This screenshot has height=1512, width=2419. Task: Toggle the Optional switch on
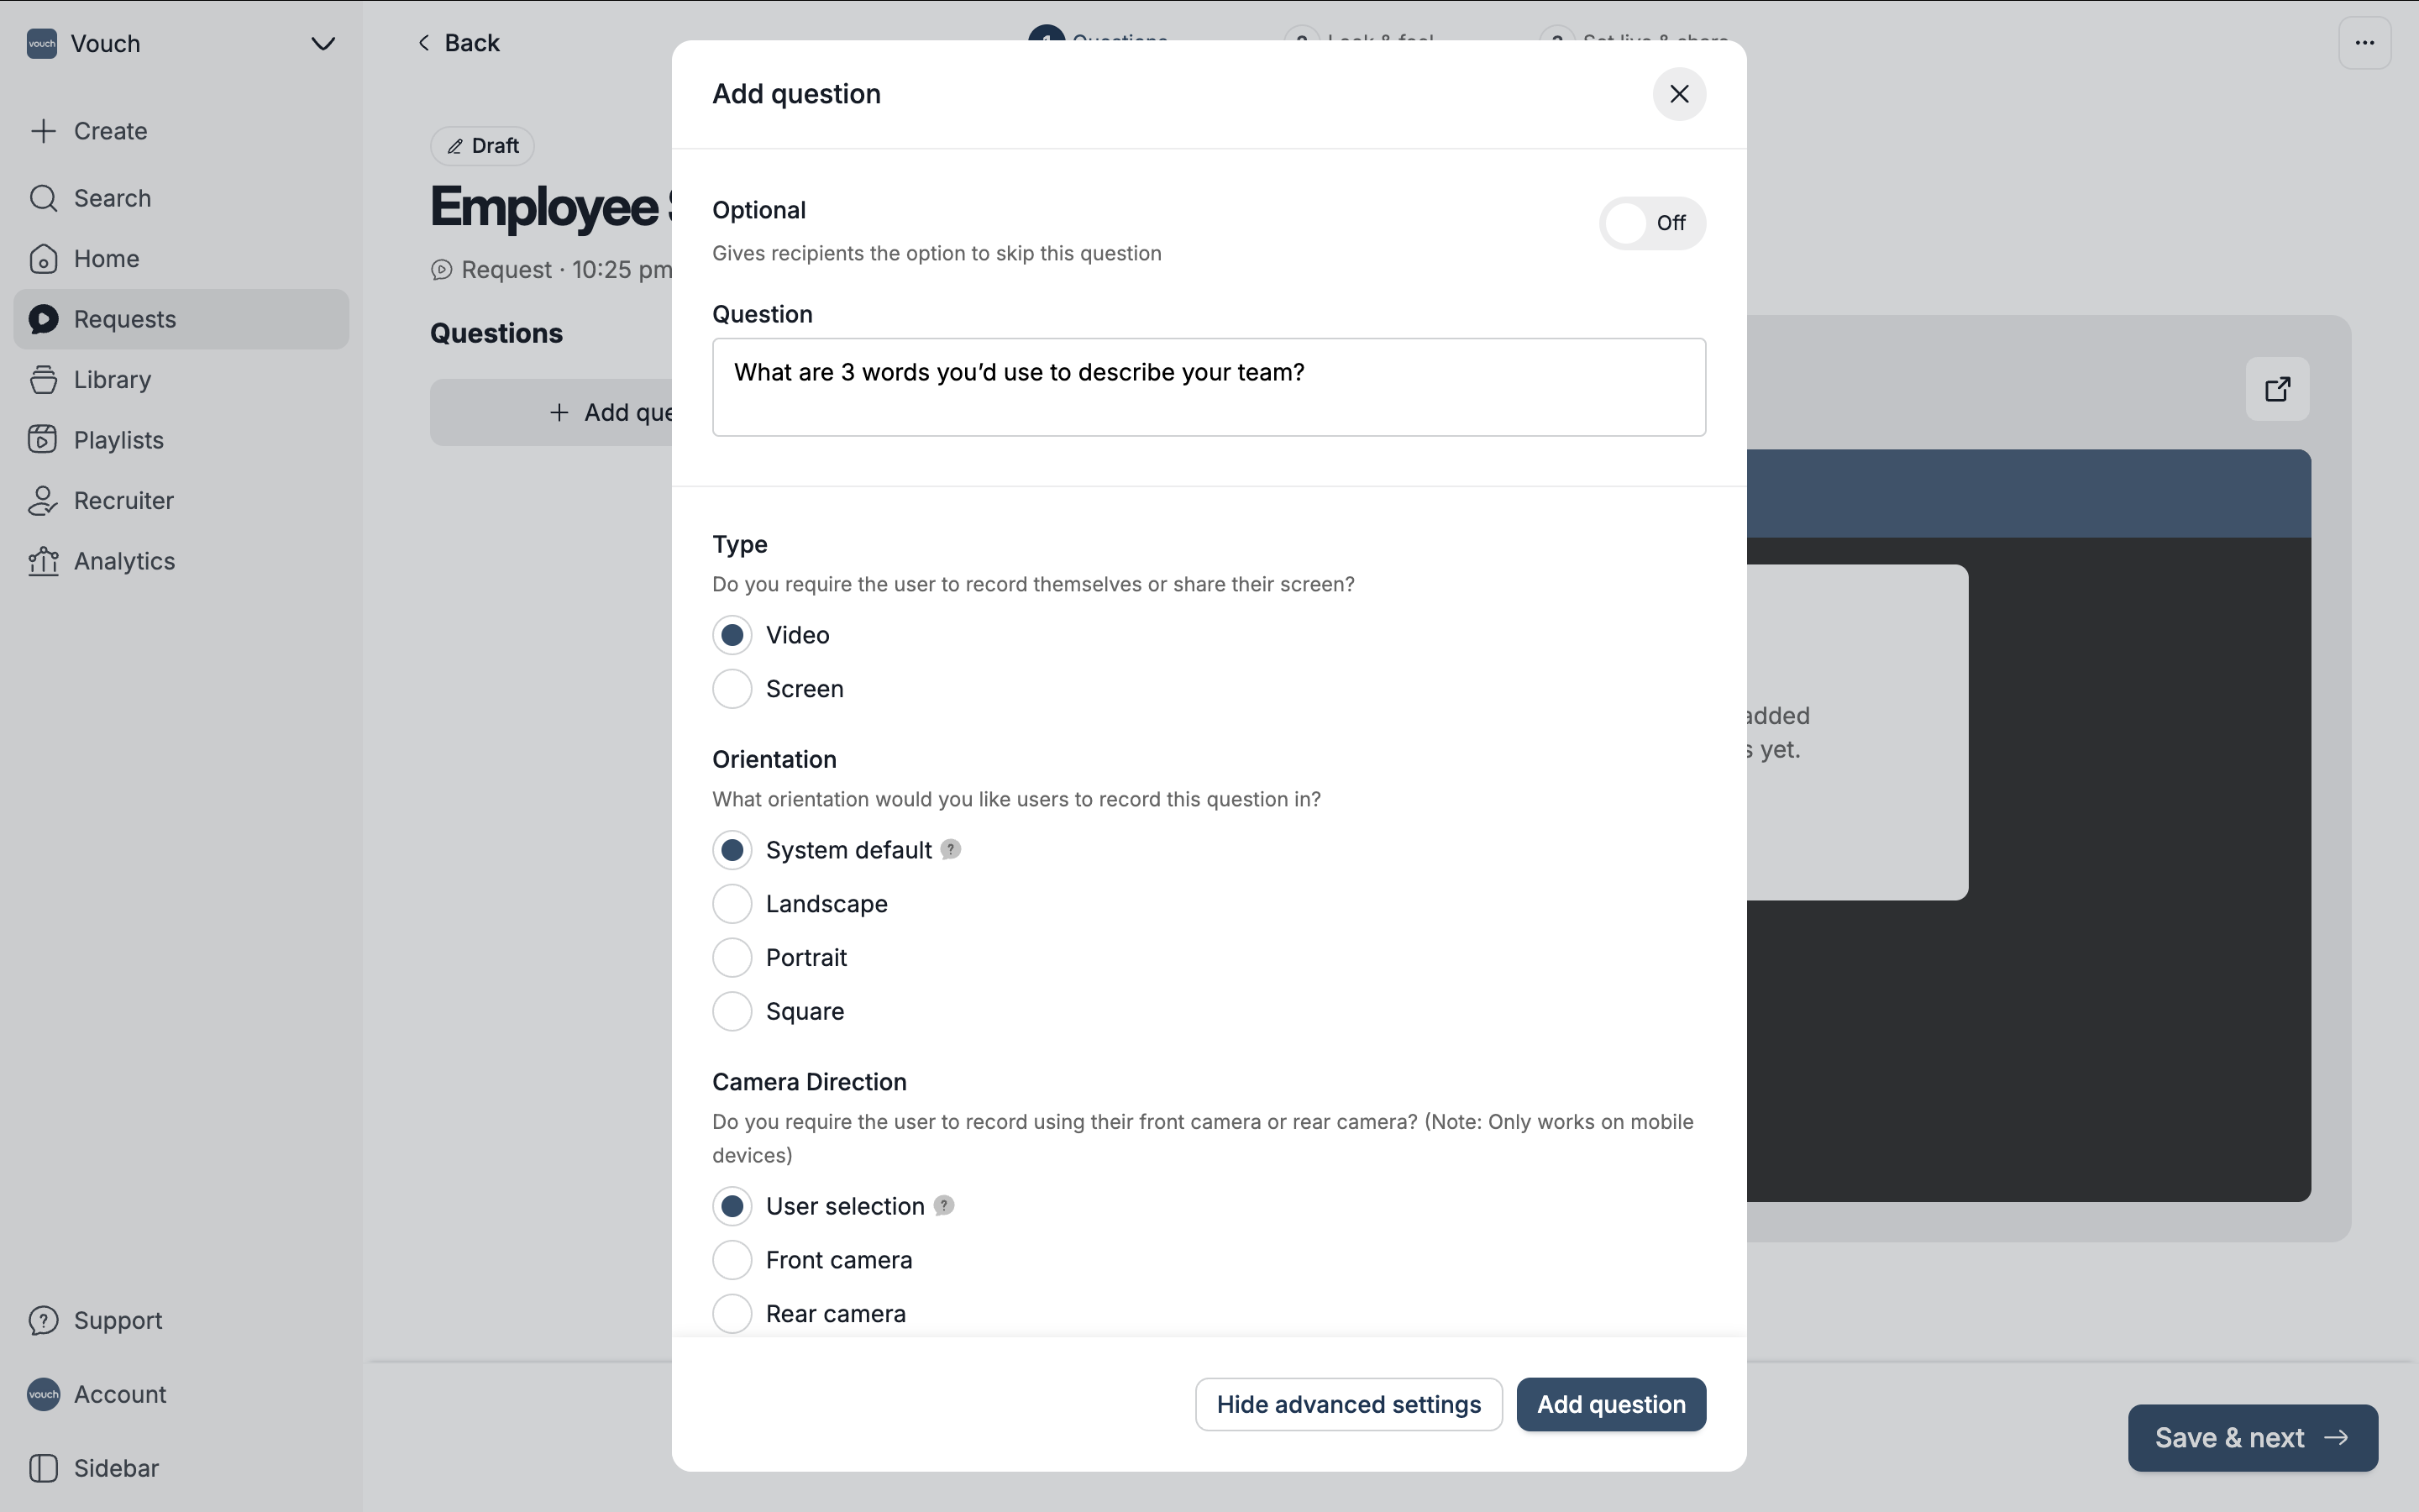[1651, 223]
